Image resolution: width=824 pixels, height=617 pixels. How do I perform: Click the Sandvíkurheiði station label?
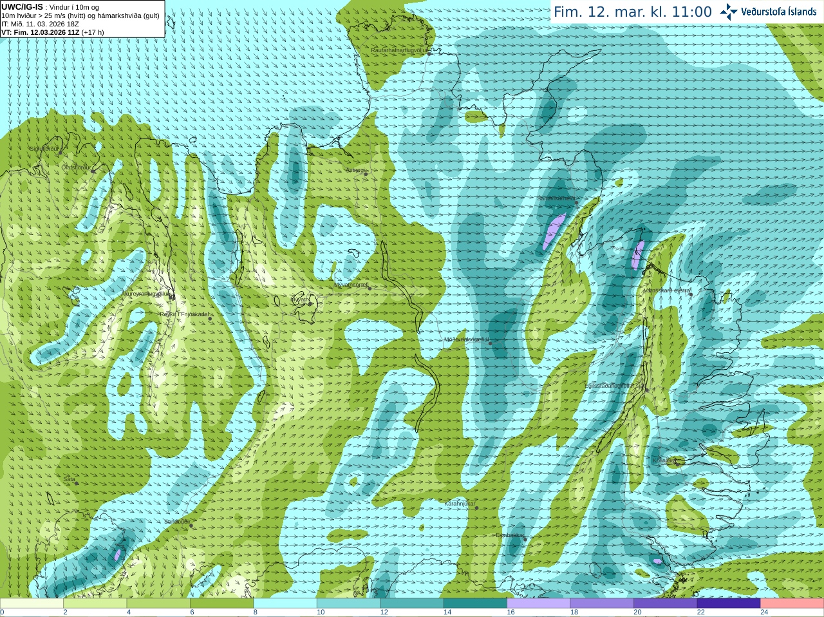click(557, 198)
